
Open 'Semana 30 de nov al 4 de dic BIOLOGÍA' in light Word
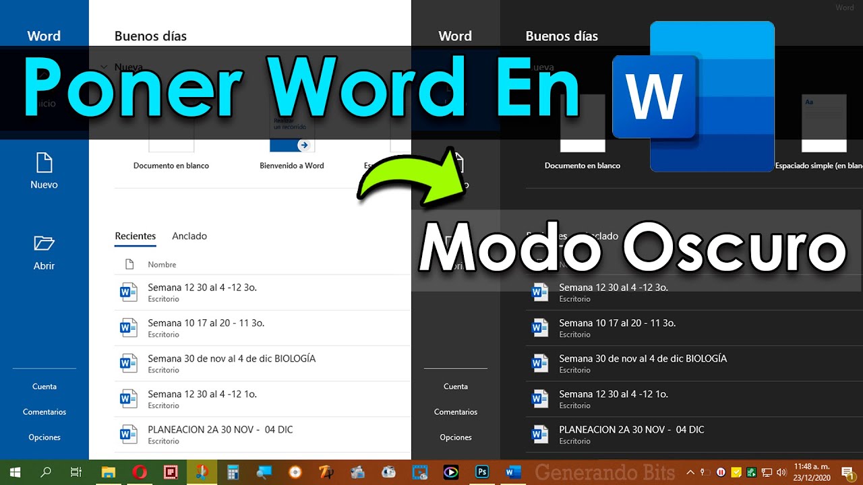pyautogui.click(x=263, y=364)
